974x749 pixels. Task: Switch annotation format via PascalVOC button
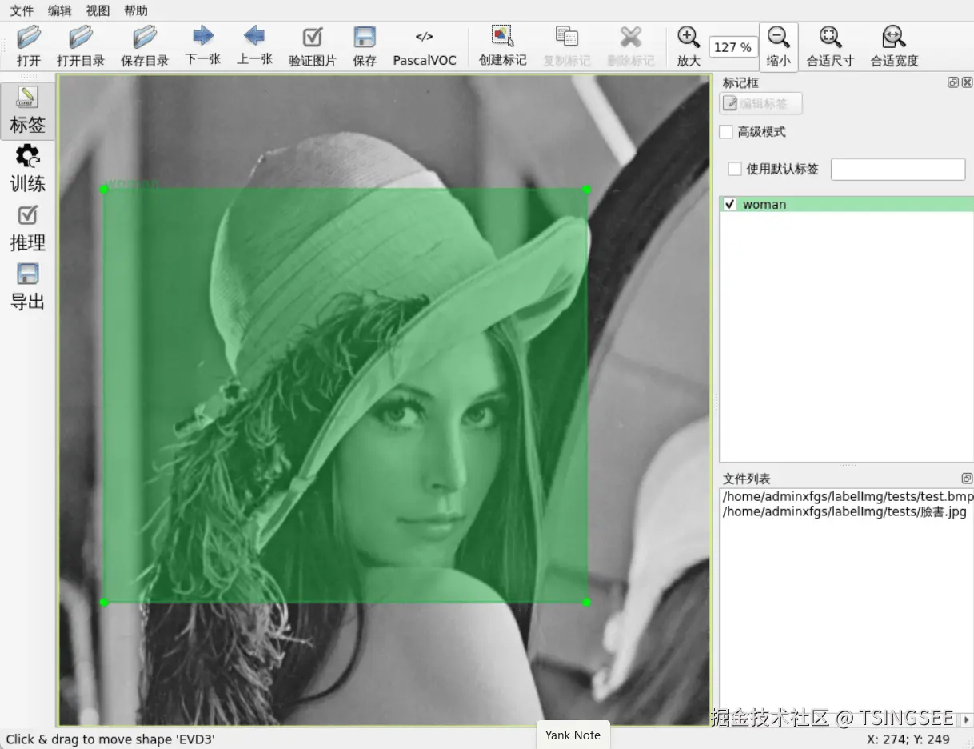coord(425,46)
